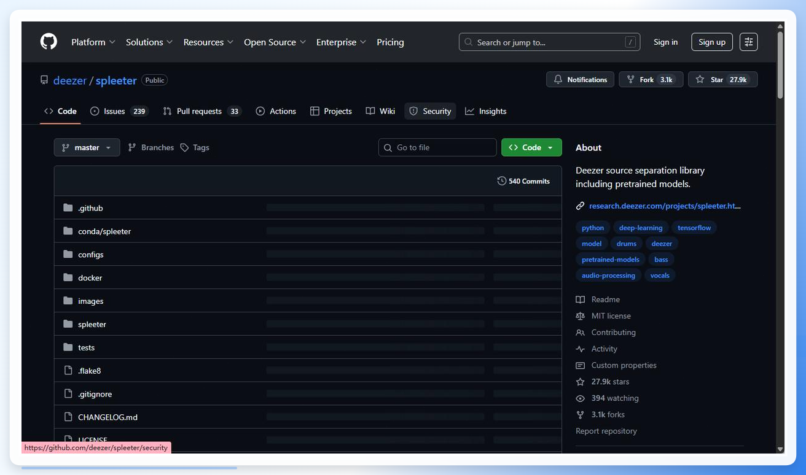This screenshot has height=475, width=806.
Task: Open the green Code dropdown button
Action: tap(531, 147)
